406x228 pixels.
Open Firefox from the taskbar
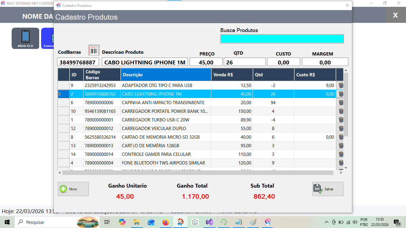166,222
